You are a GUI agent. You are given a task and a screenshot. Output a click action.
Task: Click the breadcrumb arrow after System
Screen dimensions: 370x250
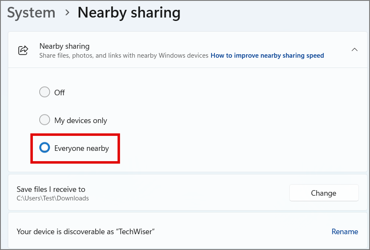click(x=67, y=13)
